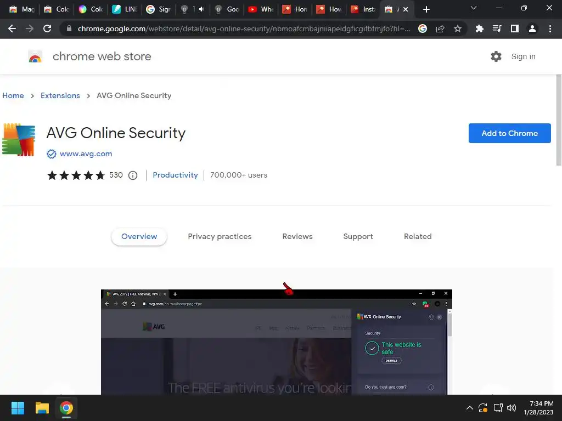Select the Privacy practices tab
This screenshot has width=562, height=421.
220,237
